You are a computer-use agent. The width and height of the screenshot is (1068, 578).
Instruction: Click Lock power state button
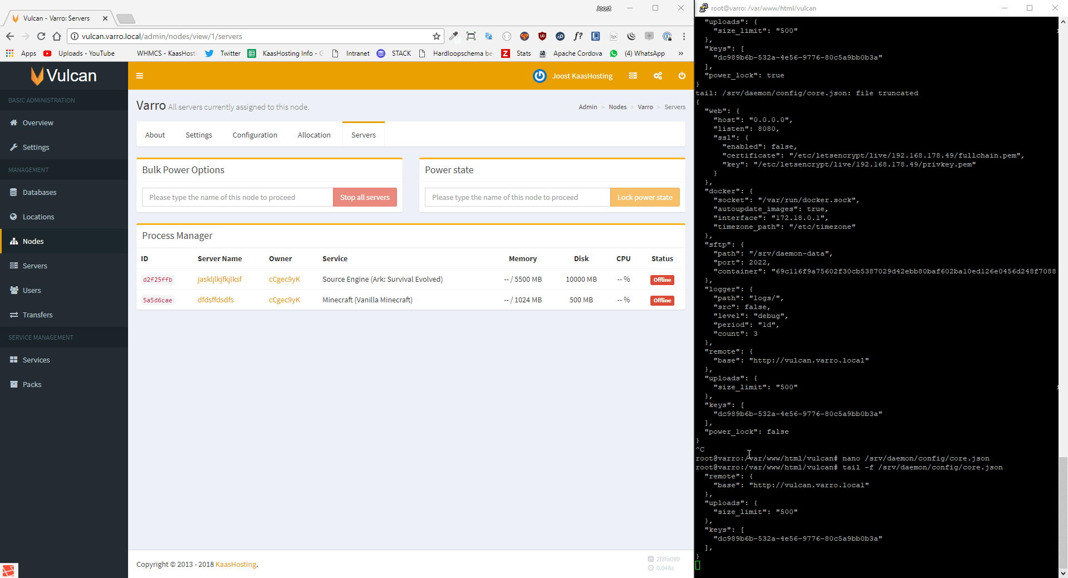[644, 197]
